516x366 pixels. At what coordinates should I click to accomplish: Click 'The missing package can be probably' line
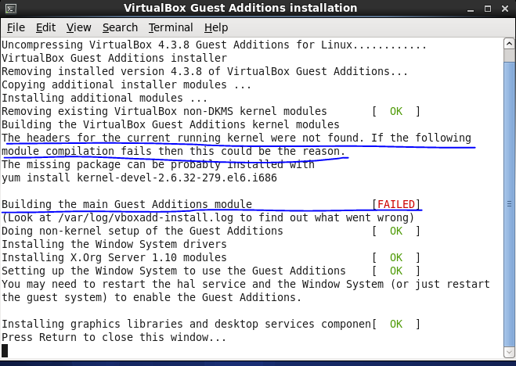click(158, 164)
